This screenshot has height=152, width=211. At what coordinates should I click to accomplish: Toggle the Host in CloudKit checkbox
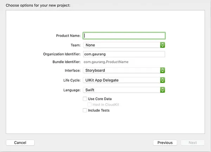(89, 105)
